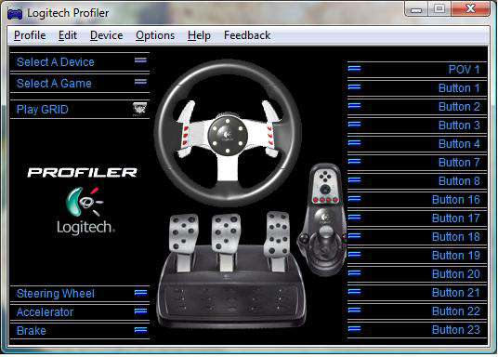Image resolution: width=498 pixels, height=357 pixels.
Task: Click the Button 16 label
Action: 456,200
